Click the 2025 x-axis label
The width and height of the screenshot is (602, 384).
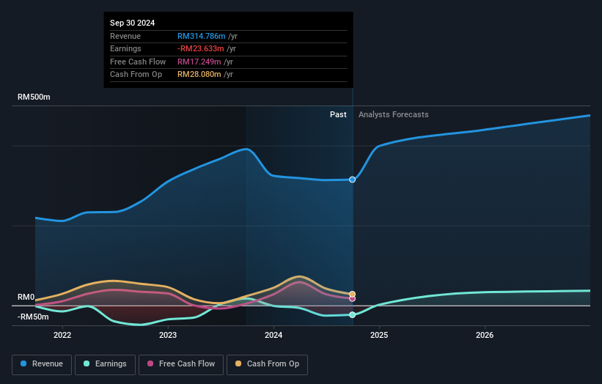click(x=379, y=336)
